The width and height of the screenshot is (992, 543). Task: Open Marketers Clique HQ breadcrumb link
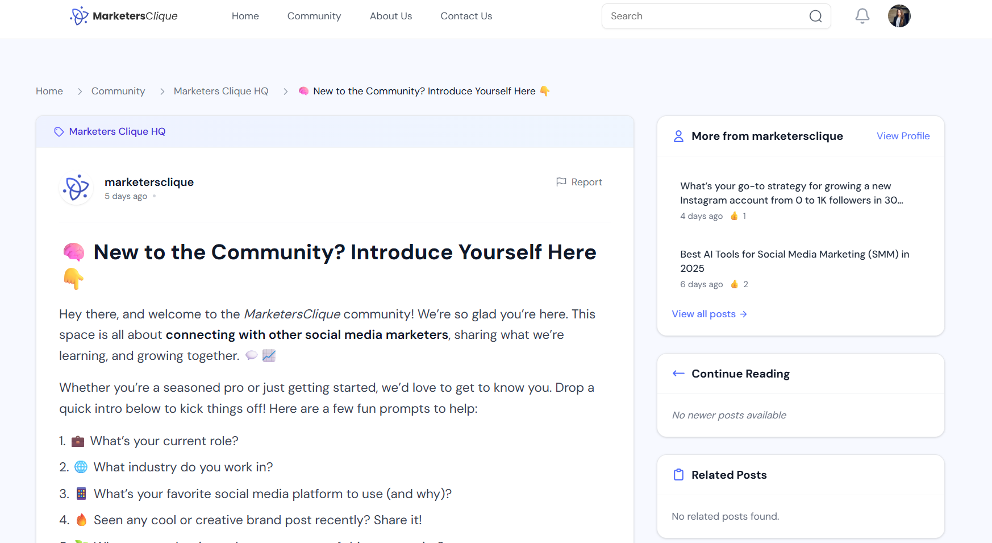click(x=220, y=91)
